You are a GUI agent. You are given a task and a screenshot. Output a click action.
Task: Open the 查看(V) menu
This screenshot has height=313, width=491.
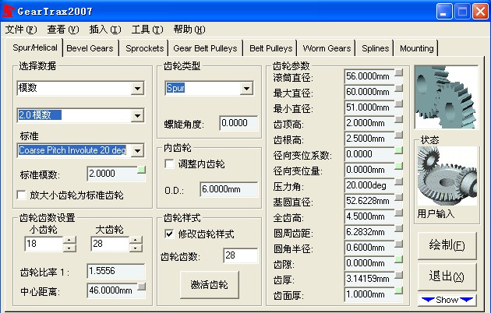pos(63,30)
